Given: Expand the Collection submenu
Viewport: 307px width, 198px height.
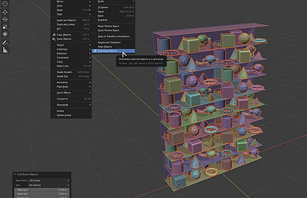Looking at the screenshot, I should coord(71,49).
